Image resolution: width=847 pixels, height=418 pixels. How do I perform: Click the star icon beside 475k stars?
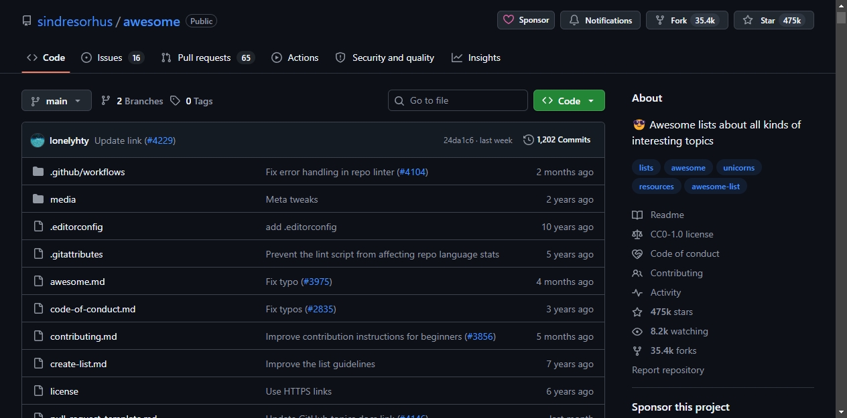point(637,312)
